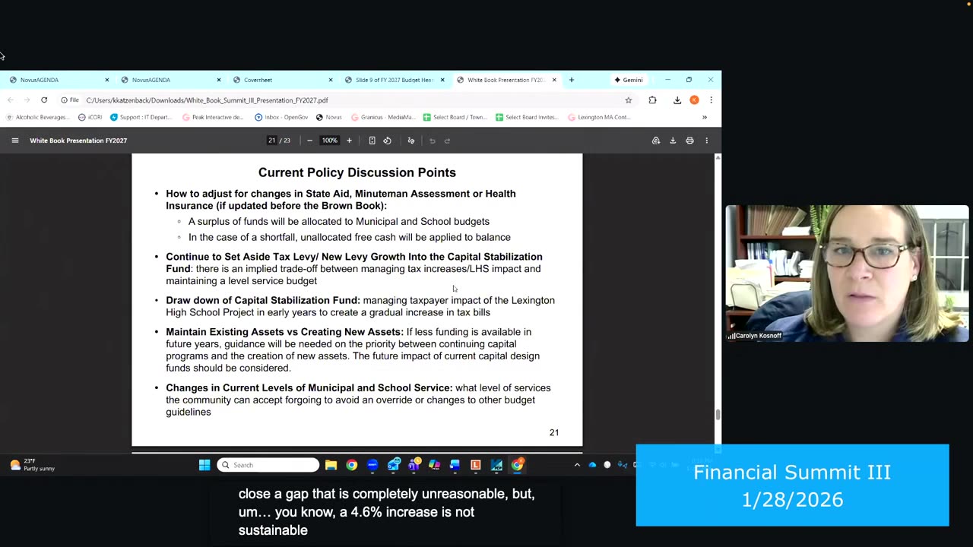Open Chrome extensions puzzle icon

tap(652, 100)
